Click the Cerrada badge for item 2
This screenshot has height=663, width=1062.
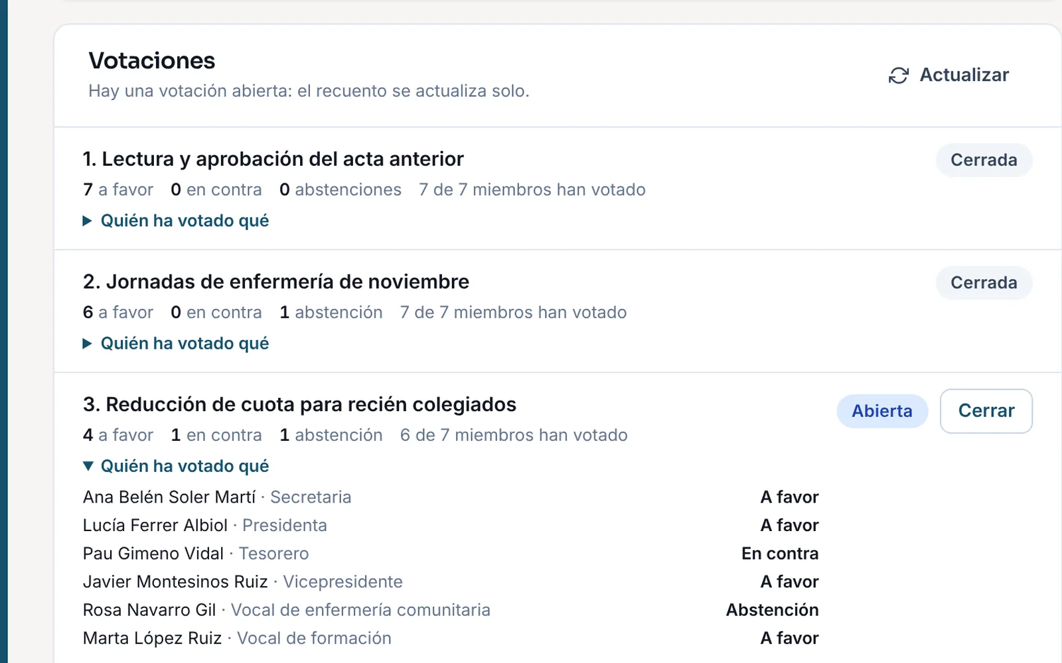[984, 282]
